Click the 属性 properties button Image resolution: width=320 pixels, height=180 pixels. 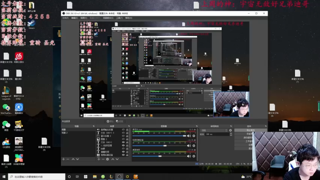pyautogui.click(x=110, y=122)
